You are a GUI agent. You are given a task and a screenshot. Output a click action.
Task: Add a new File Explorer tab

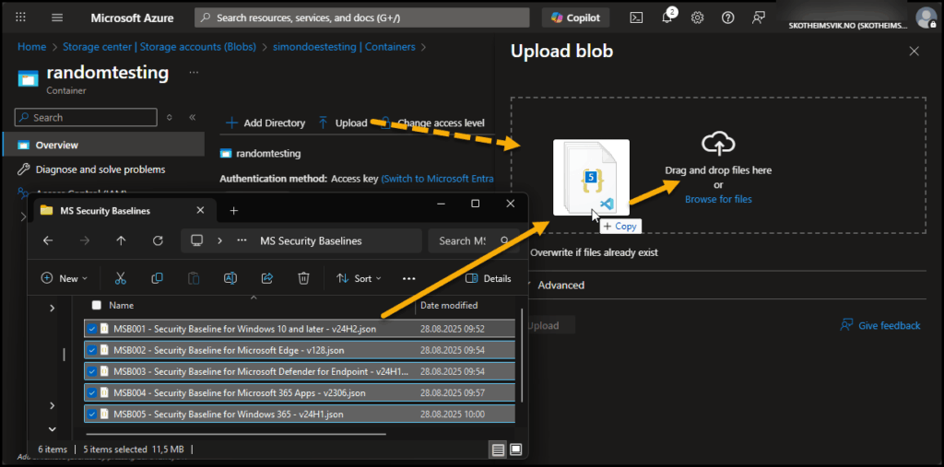tap(234, 211)
